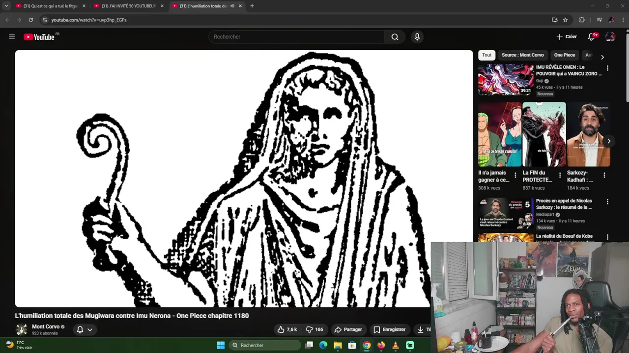Click the taskbar Rechercher search box

tap(265, 345)
